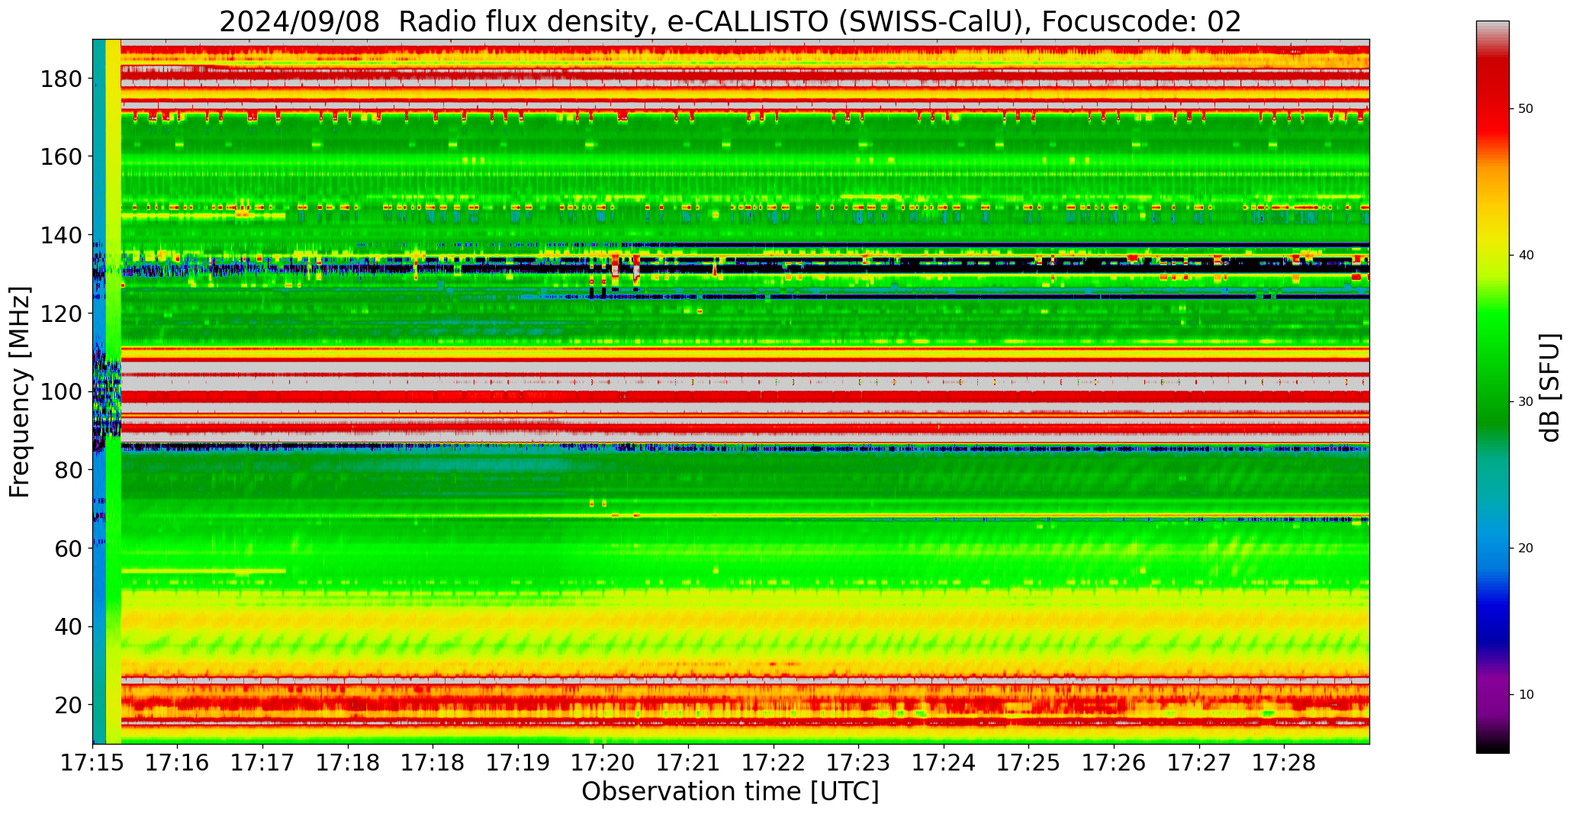Screen dimensions: 1573x814
Task: Click the 'dB [SFU]' colorbar label
Action: tap(1550, 387)
